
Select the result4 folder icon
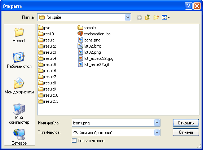pos(41,58)
